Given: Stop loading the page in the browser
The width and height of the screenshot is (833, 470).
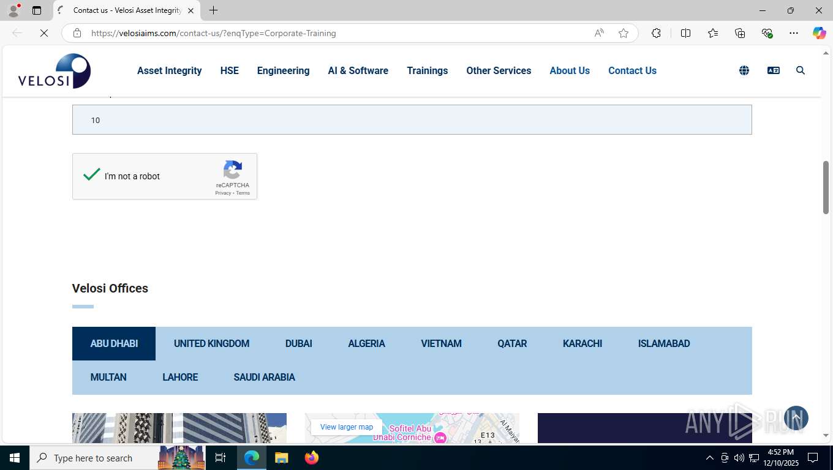Looking at the screenshot, I should click(44, 33).
